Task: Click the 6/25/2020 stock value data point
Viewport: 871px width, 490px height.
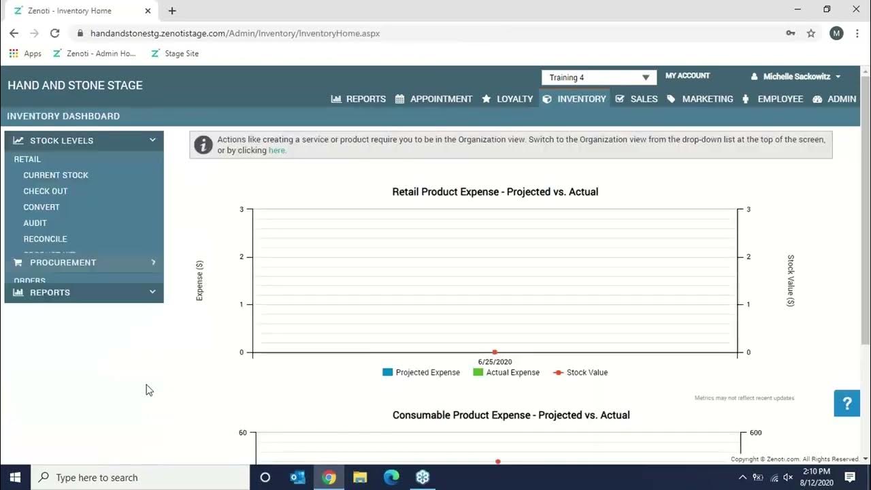Action: (x=495, y=352)
